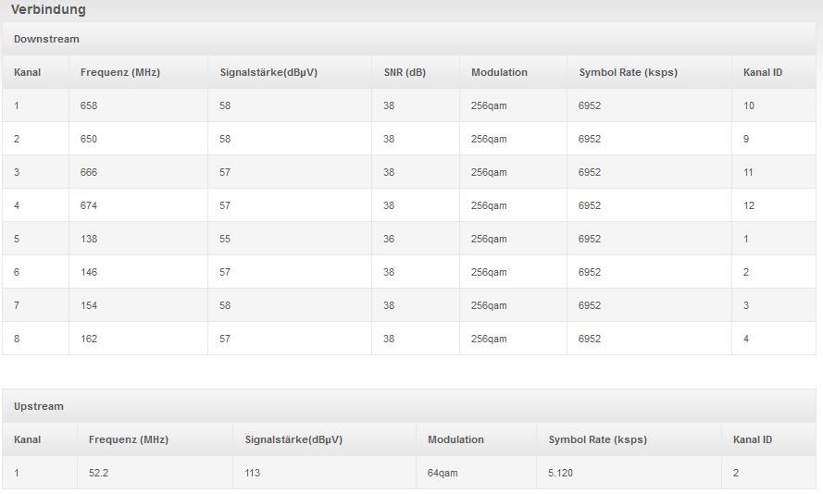Select the 64qam modulation cell

coord(443,473)
